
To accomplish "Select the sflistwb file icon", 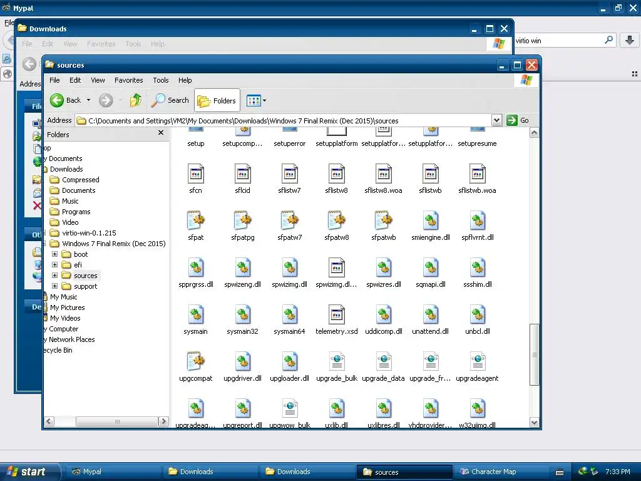I will click(431, 174).
